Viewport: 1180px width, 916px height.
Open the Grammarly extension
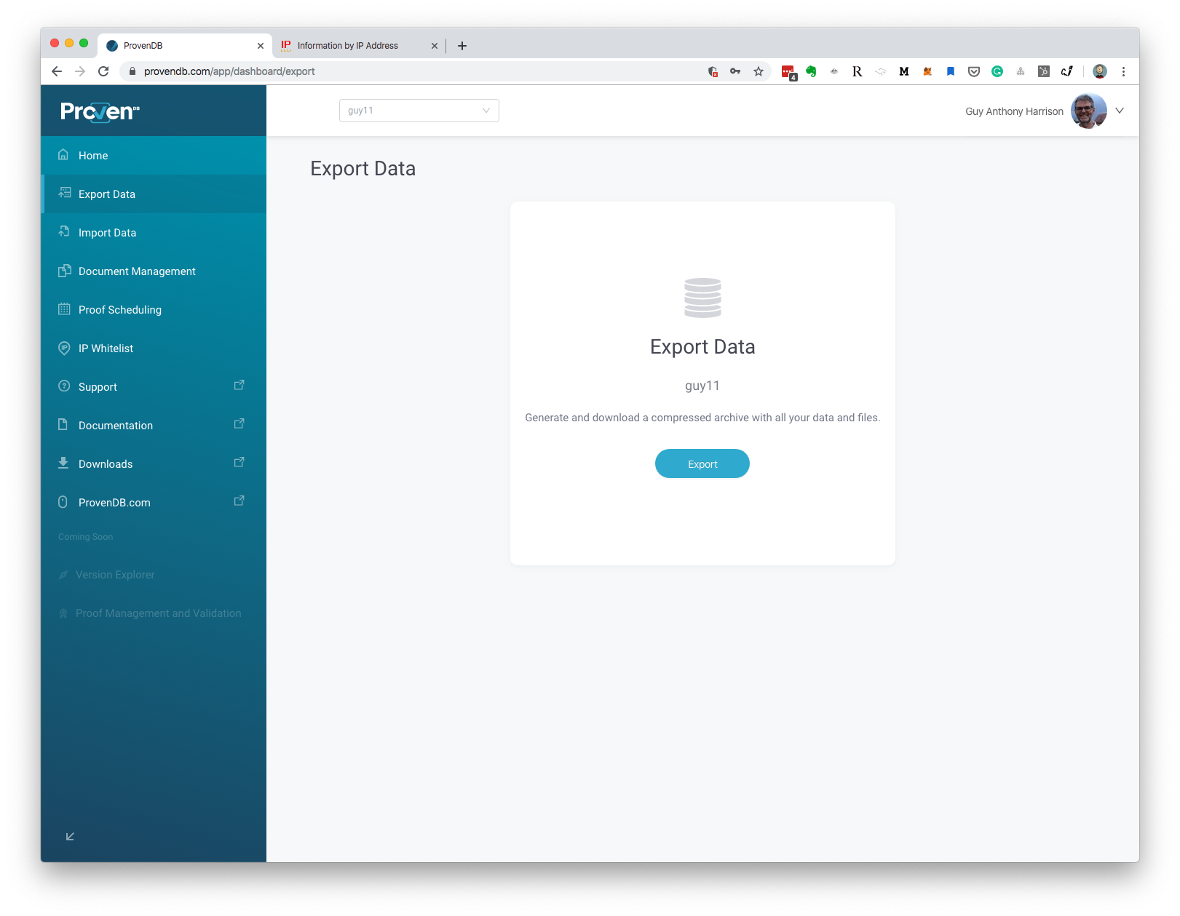click(x=997, y=71)
